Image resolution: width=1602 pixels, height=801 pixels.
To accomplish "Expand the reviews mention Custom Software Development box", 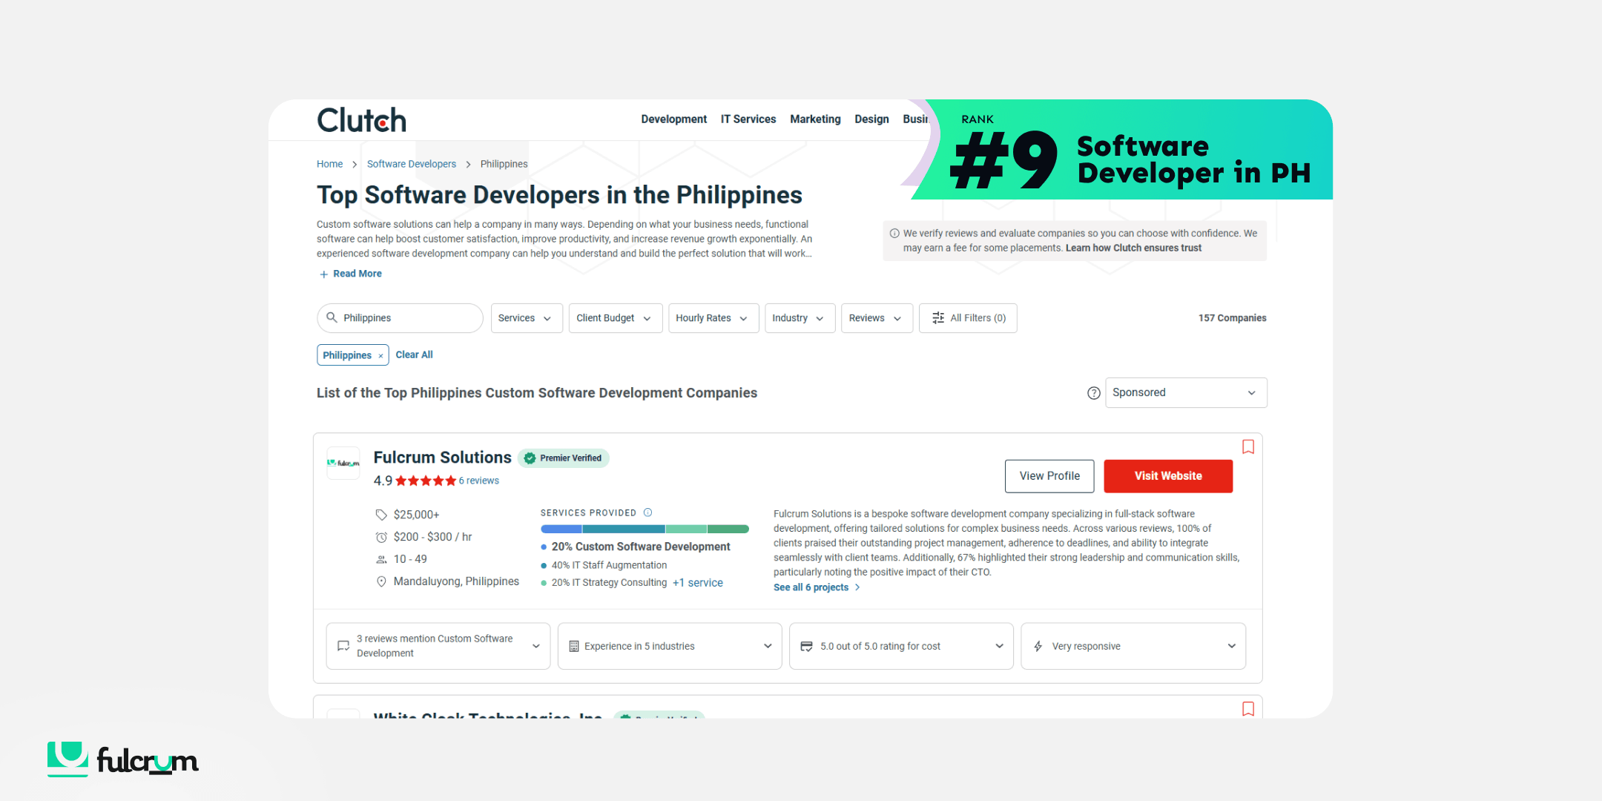I will (x=438, y=646).
